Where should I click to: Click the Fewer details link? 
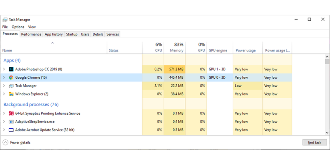pos(20,143)
